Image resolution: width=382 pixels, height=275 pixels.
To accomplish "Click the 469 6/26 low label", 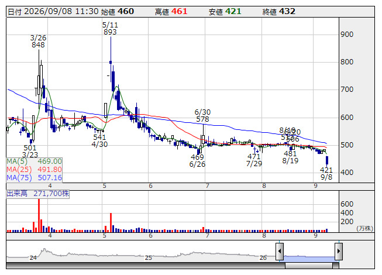I will (x=197, y=160).
